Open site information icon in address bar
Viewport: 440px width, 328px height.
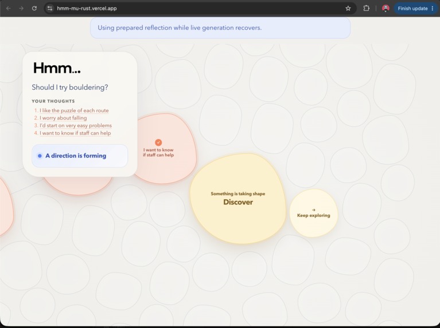tap(50, 9)
